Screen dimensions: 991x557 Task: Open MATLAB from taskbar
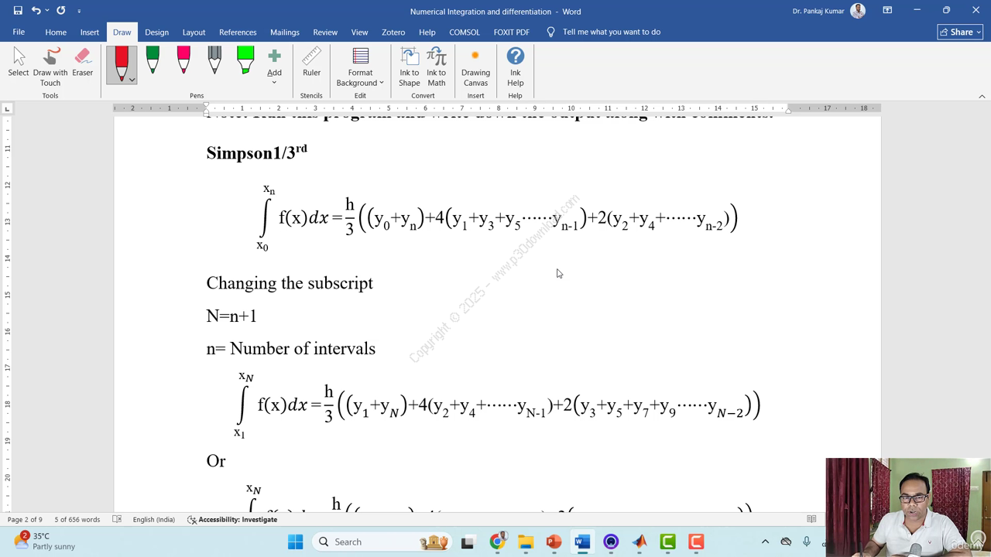pos(640,542)
